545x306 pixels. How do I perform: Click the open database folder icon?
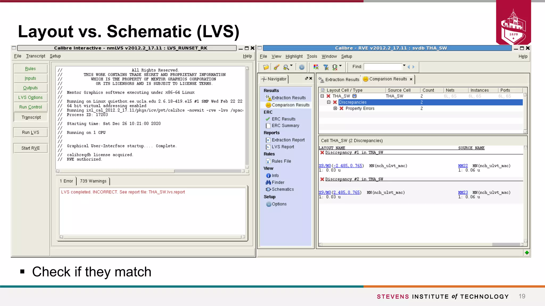coord(266,67)
